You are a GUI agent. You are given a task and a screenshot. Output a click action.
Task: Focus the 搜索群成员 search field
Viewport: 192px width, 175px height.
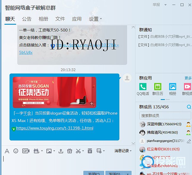pos(165,115)
